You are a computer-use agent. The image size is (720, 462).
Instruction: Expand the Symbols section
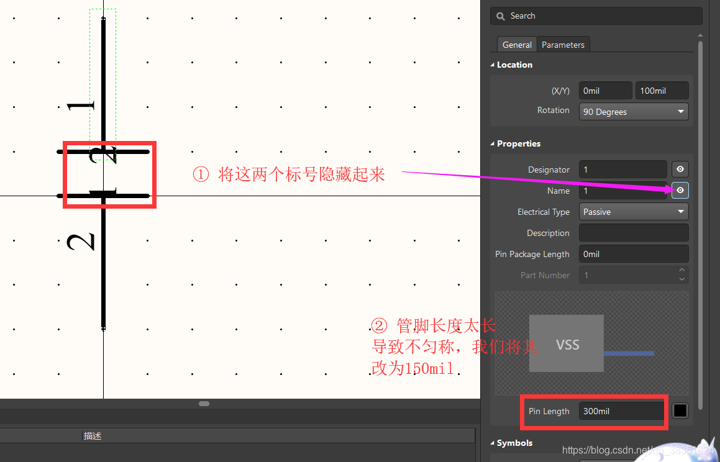(x=493, y=443)
